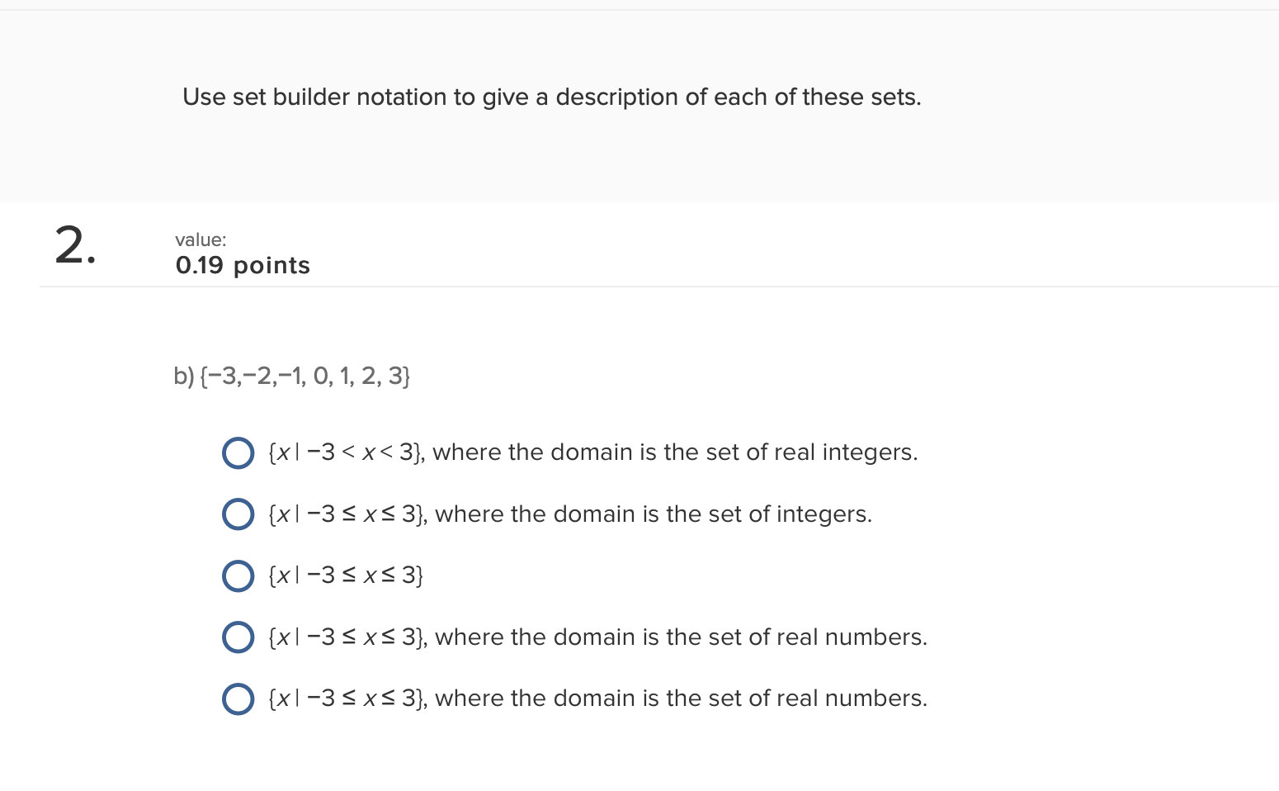Select the fourth answer with real numbers domain

pyautogui.click(x=238, y=637)
